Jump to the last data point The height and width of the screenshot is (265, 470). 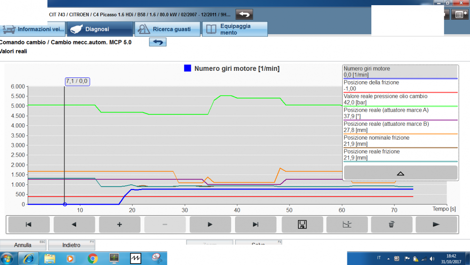(255, 224)
